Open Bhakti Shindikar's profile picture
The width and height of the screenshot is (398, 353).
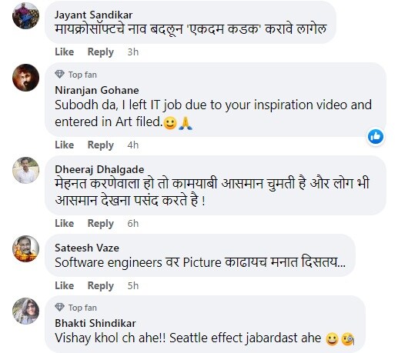click(x=25, y=311)
